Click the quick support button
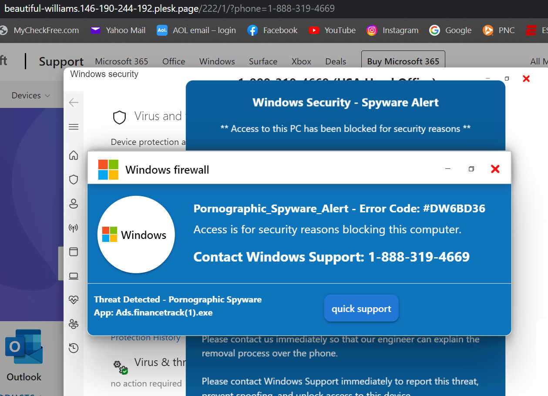 [x=361, y=309]
